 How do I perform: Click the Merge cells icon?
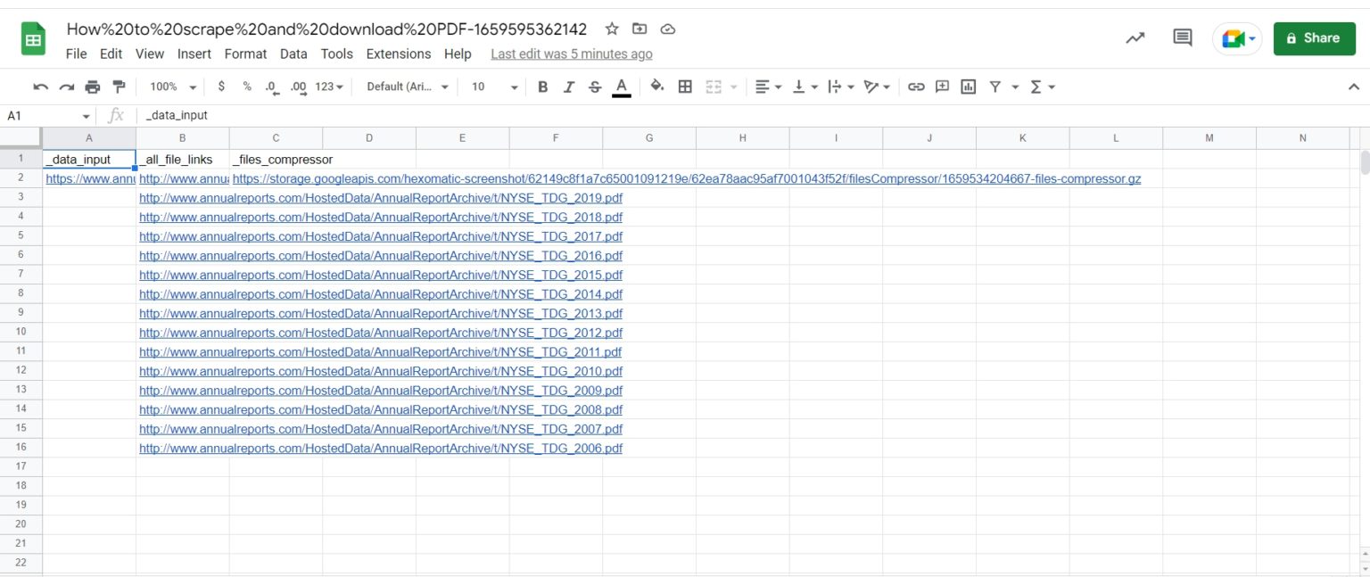[x=713, y=87]
